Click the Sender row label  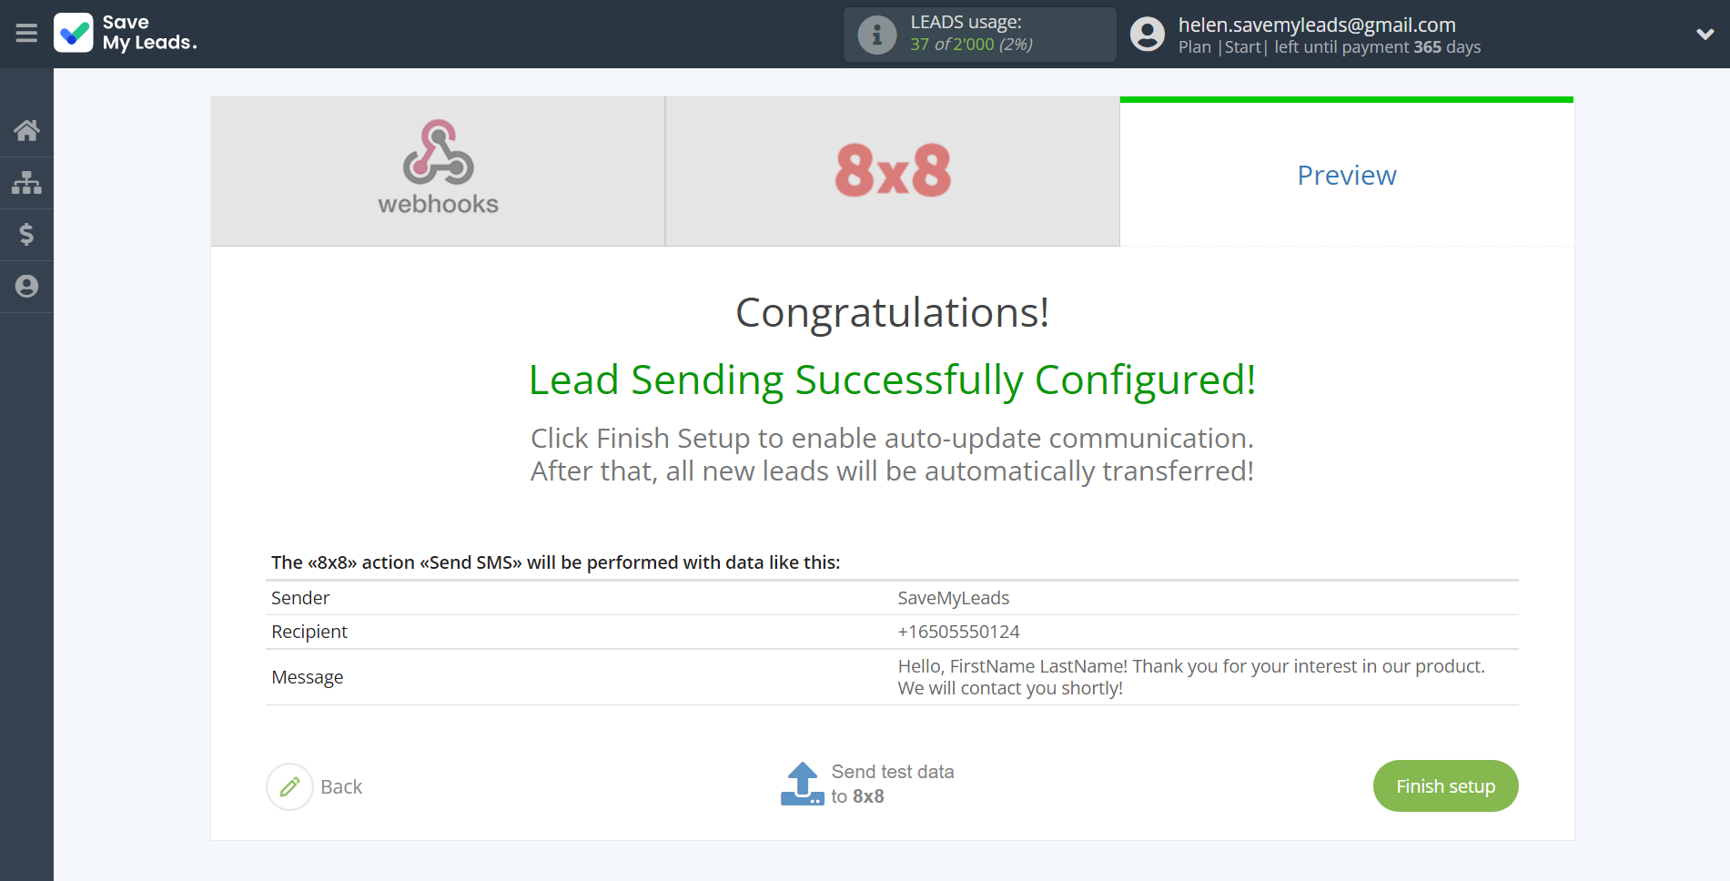(300, 598)
